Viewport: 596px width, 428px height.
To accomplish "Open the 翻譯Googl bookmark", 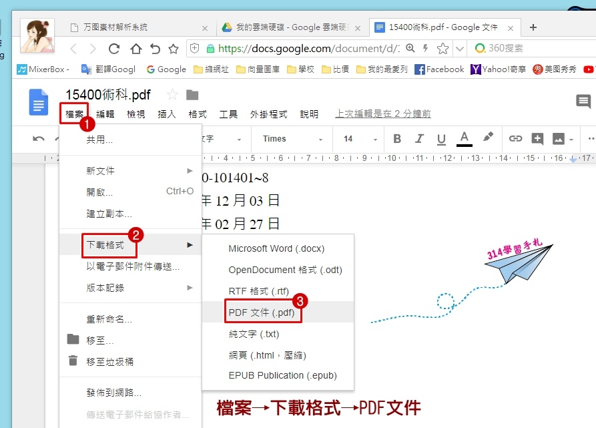I will [108, 69].
